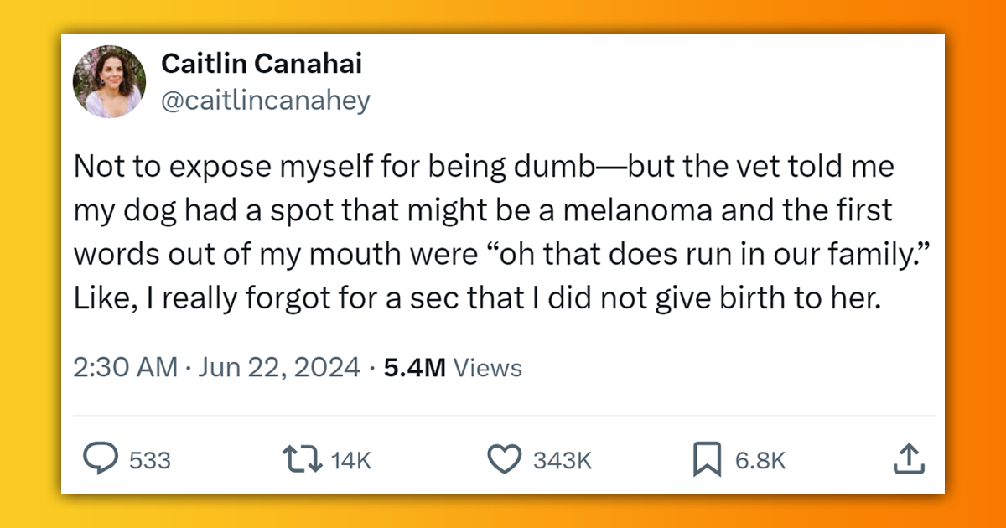The width and height of the screenshot is (1006, 528).
Task: Click the 343K likes count
Action: tap(563, 460)
